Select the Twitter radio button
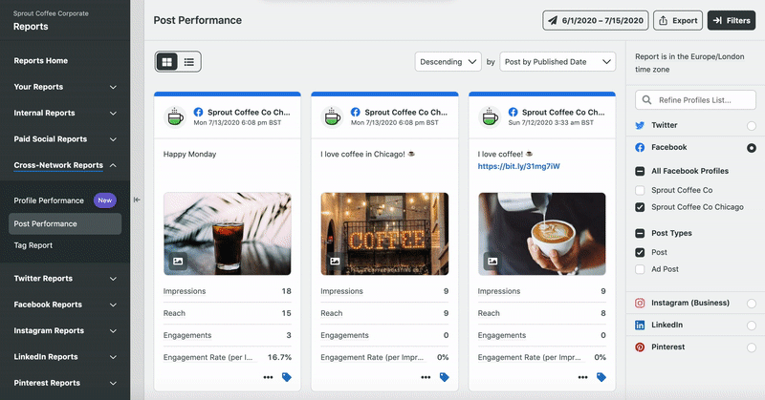Image resolution: width=765 pixels, height=400 pixels. pos(752,126)
